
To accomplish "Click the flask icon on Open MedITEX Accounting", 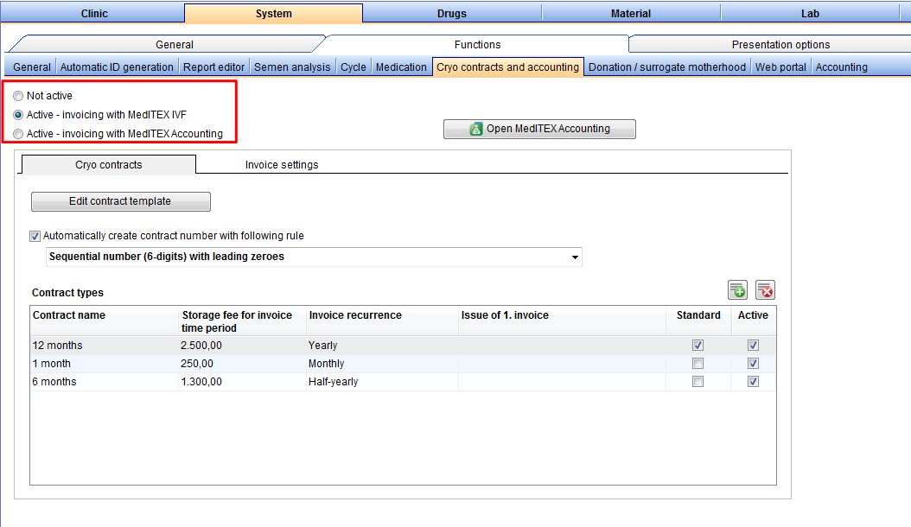I will coord(476,129).
